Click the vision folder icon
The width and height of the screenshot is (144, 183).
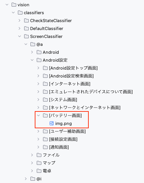pyautogui.click(x=14, y=5)
